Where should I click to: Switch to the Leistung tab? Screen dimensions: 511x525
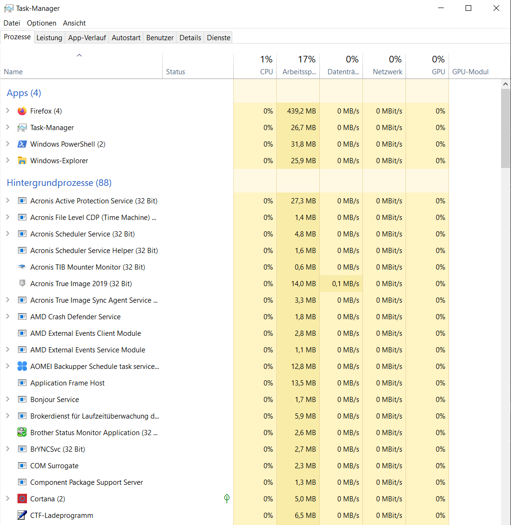49,37
